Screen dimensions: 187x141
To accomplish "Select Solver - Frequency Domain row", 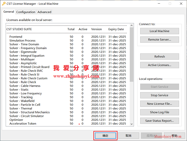I will pos(68,48).
